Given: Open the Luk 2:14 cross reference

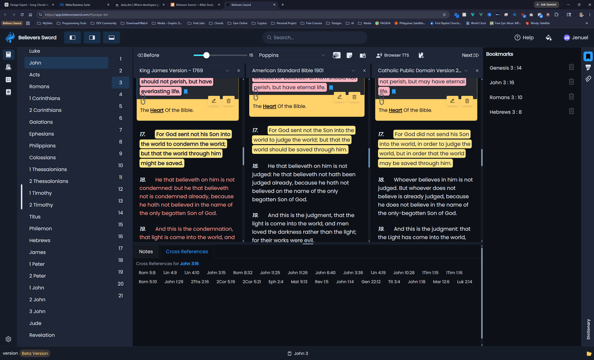Looking at the screenshot, I should (465, 282).
